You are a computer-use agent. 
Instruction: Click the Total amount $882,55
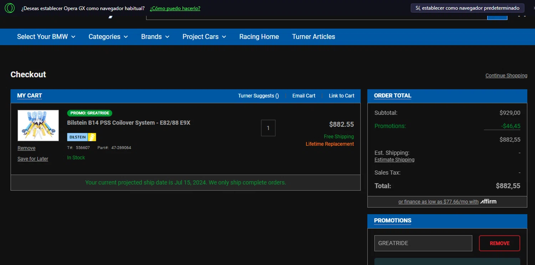[x=508, y=186]
